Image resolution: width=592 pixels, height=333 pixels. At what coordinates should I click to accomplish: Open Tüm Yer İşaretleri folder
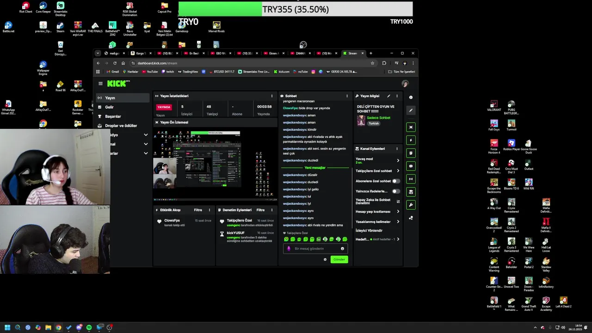pyautogui.click(x=402, y=72)
